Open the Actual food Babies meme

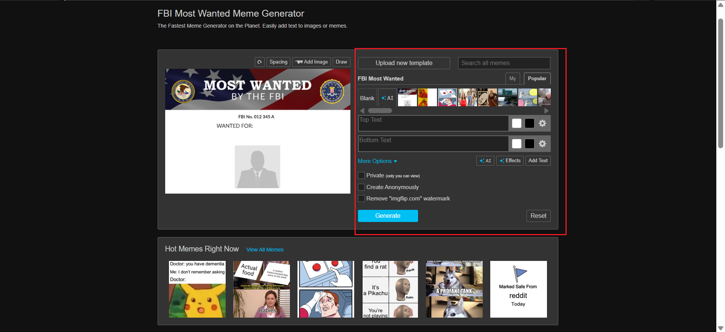click(262, 289)
